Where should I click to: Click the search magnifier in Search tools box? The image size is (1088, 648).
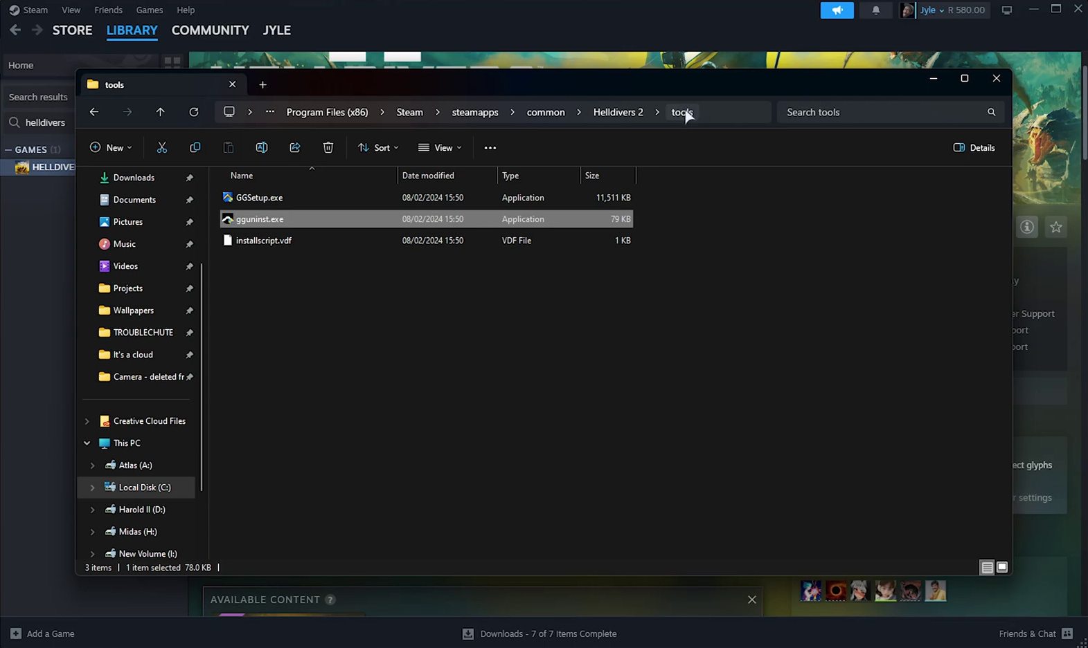[992, 112]
